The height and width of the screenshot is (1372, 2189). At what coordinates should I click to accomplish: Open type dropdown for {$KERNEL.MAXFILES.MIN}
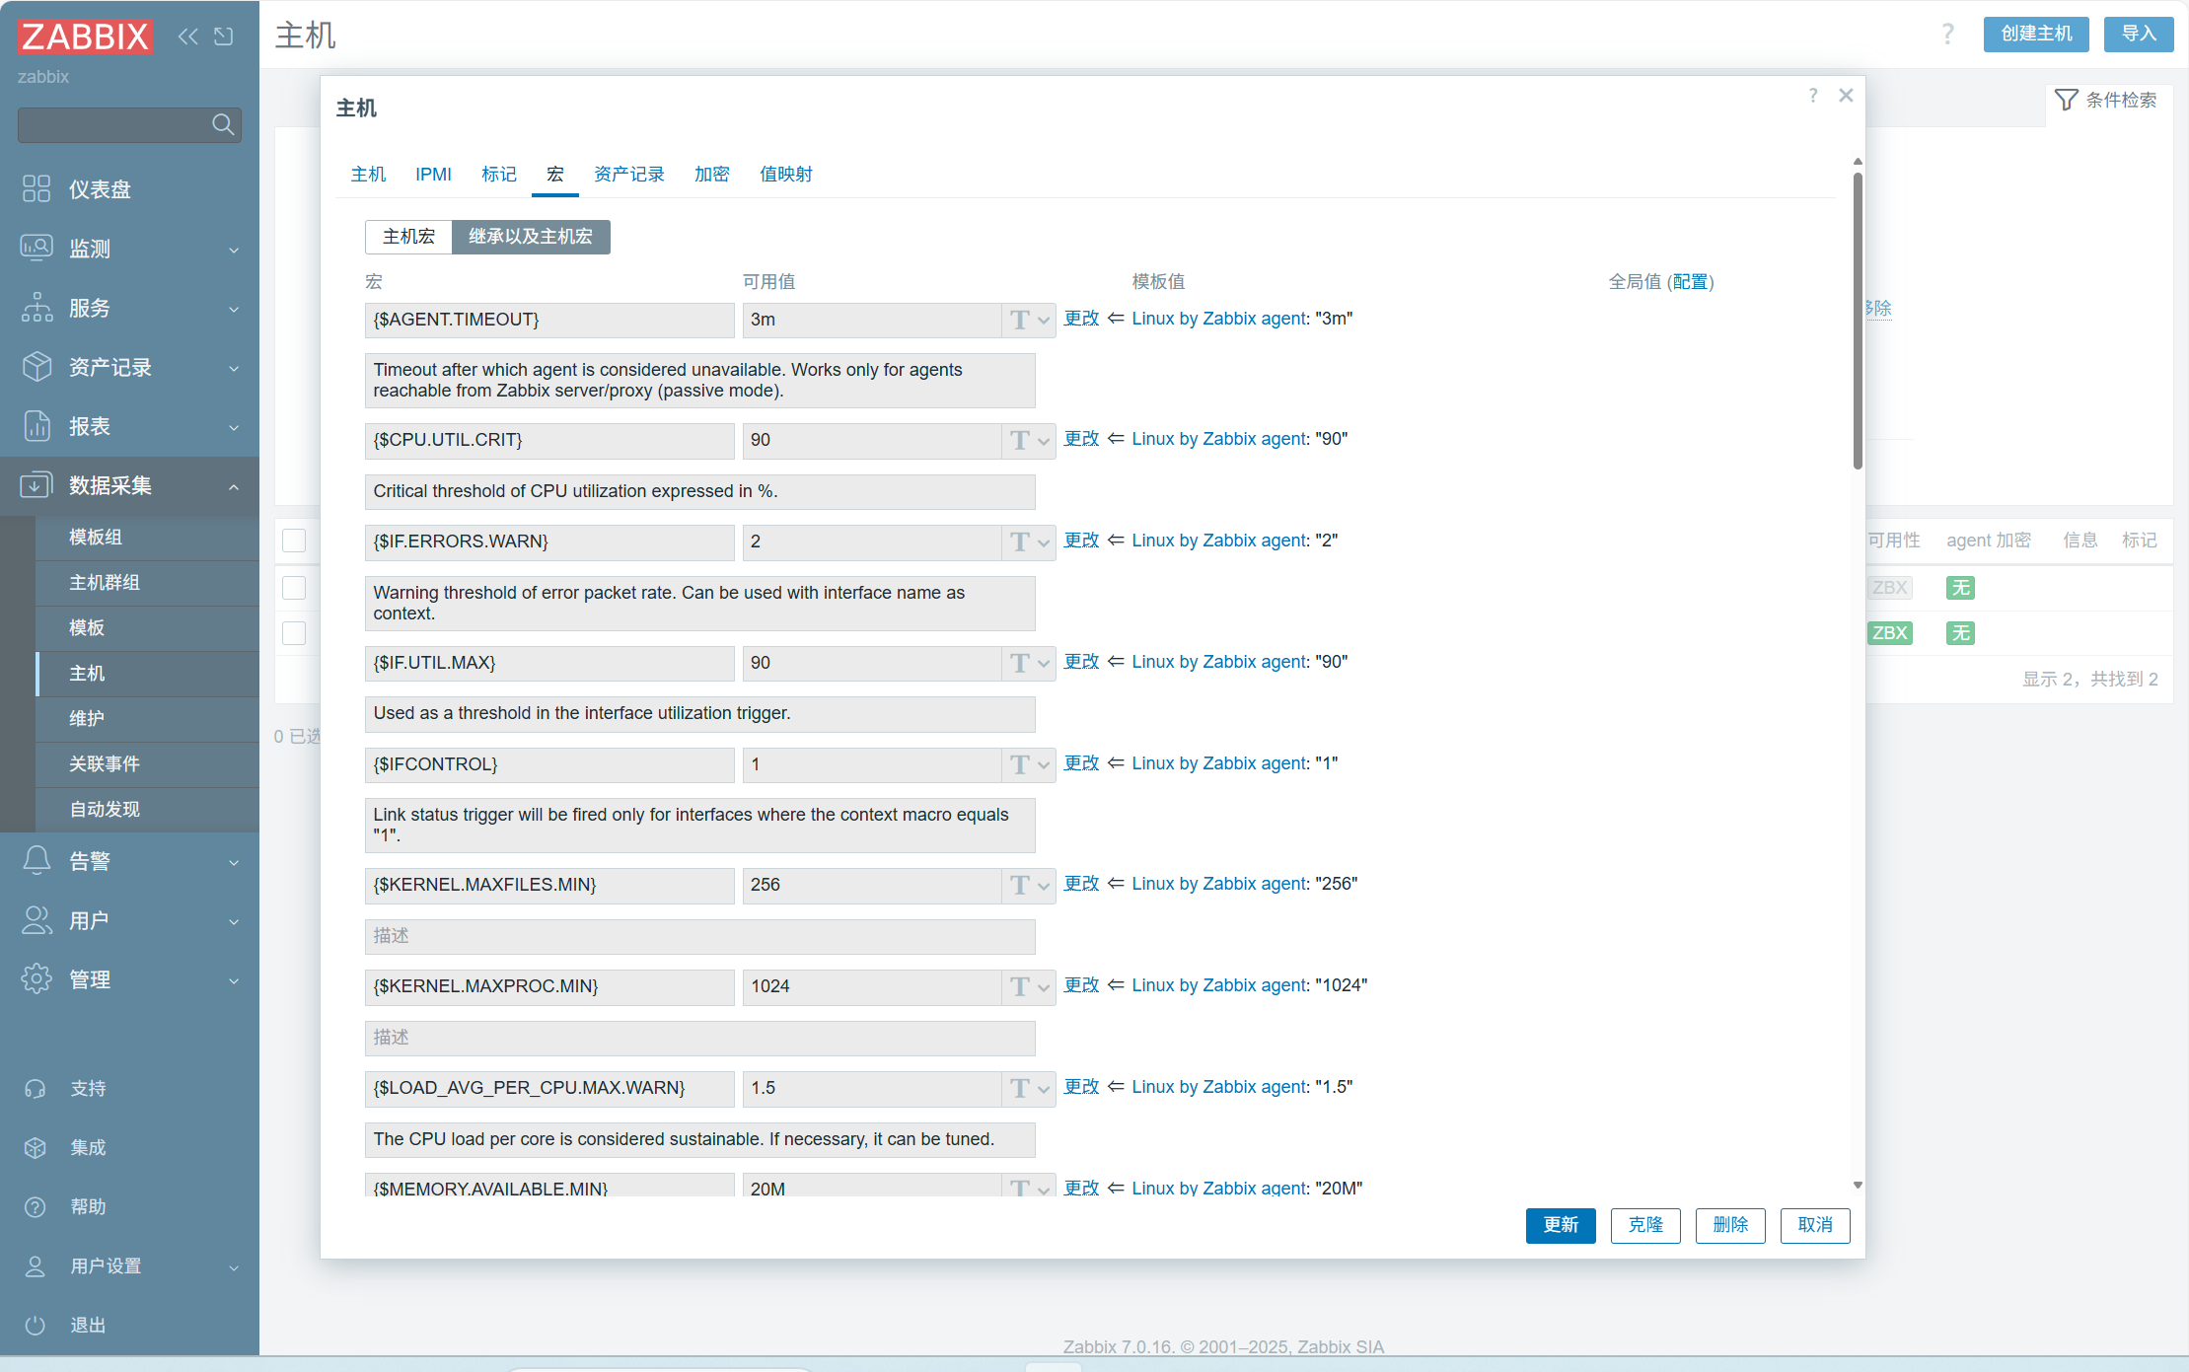(x=1029, y=885)
